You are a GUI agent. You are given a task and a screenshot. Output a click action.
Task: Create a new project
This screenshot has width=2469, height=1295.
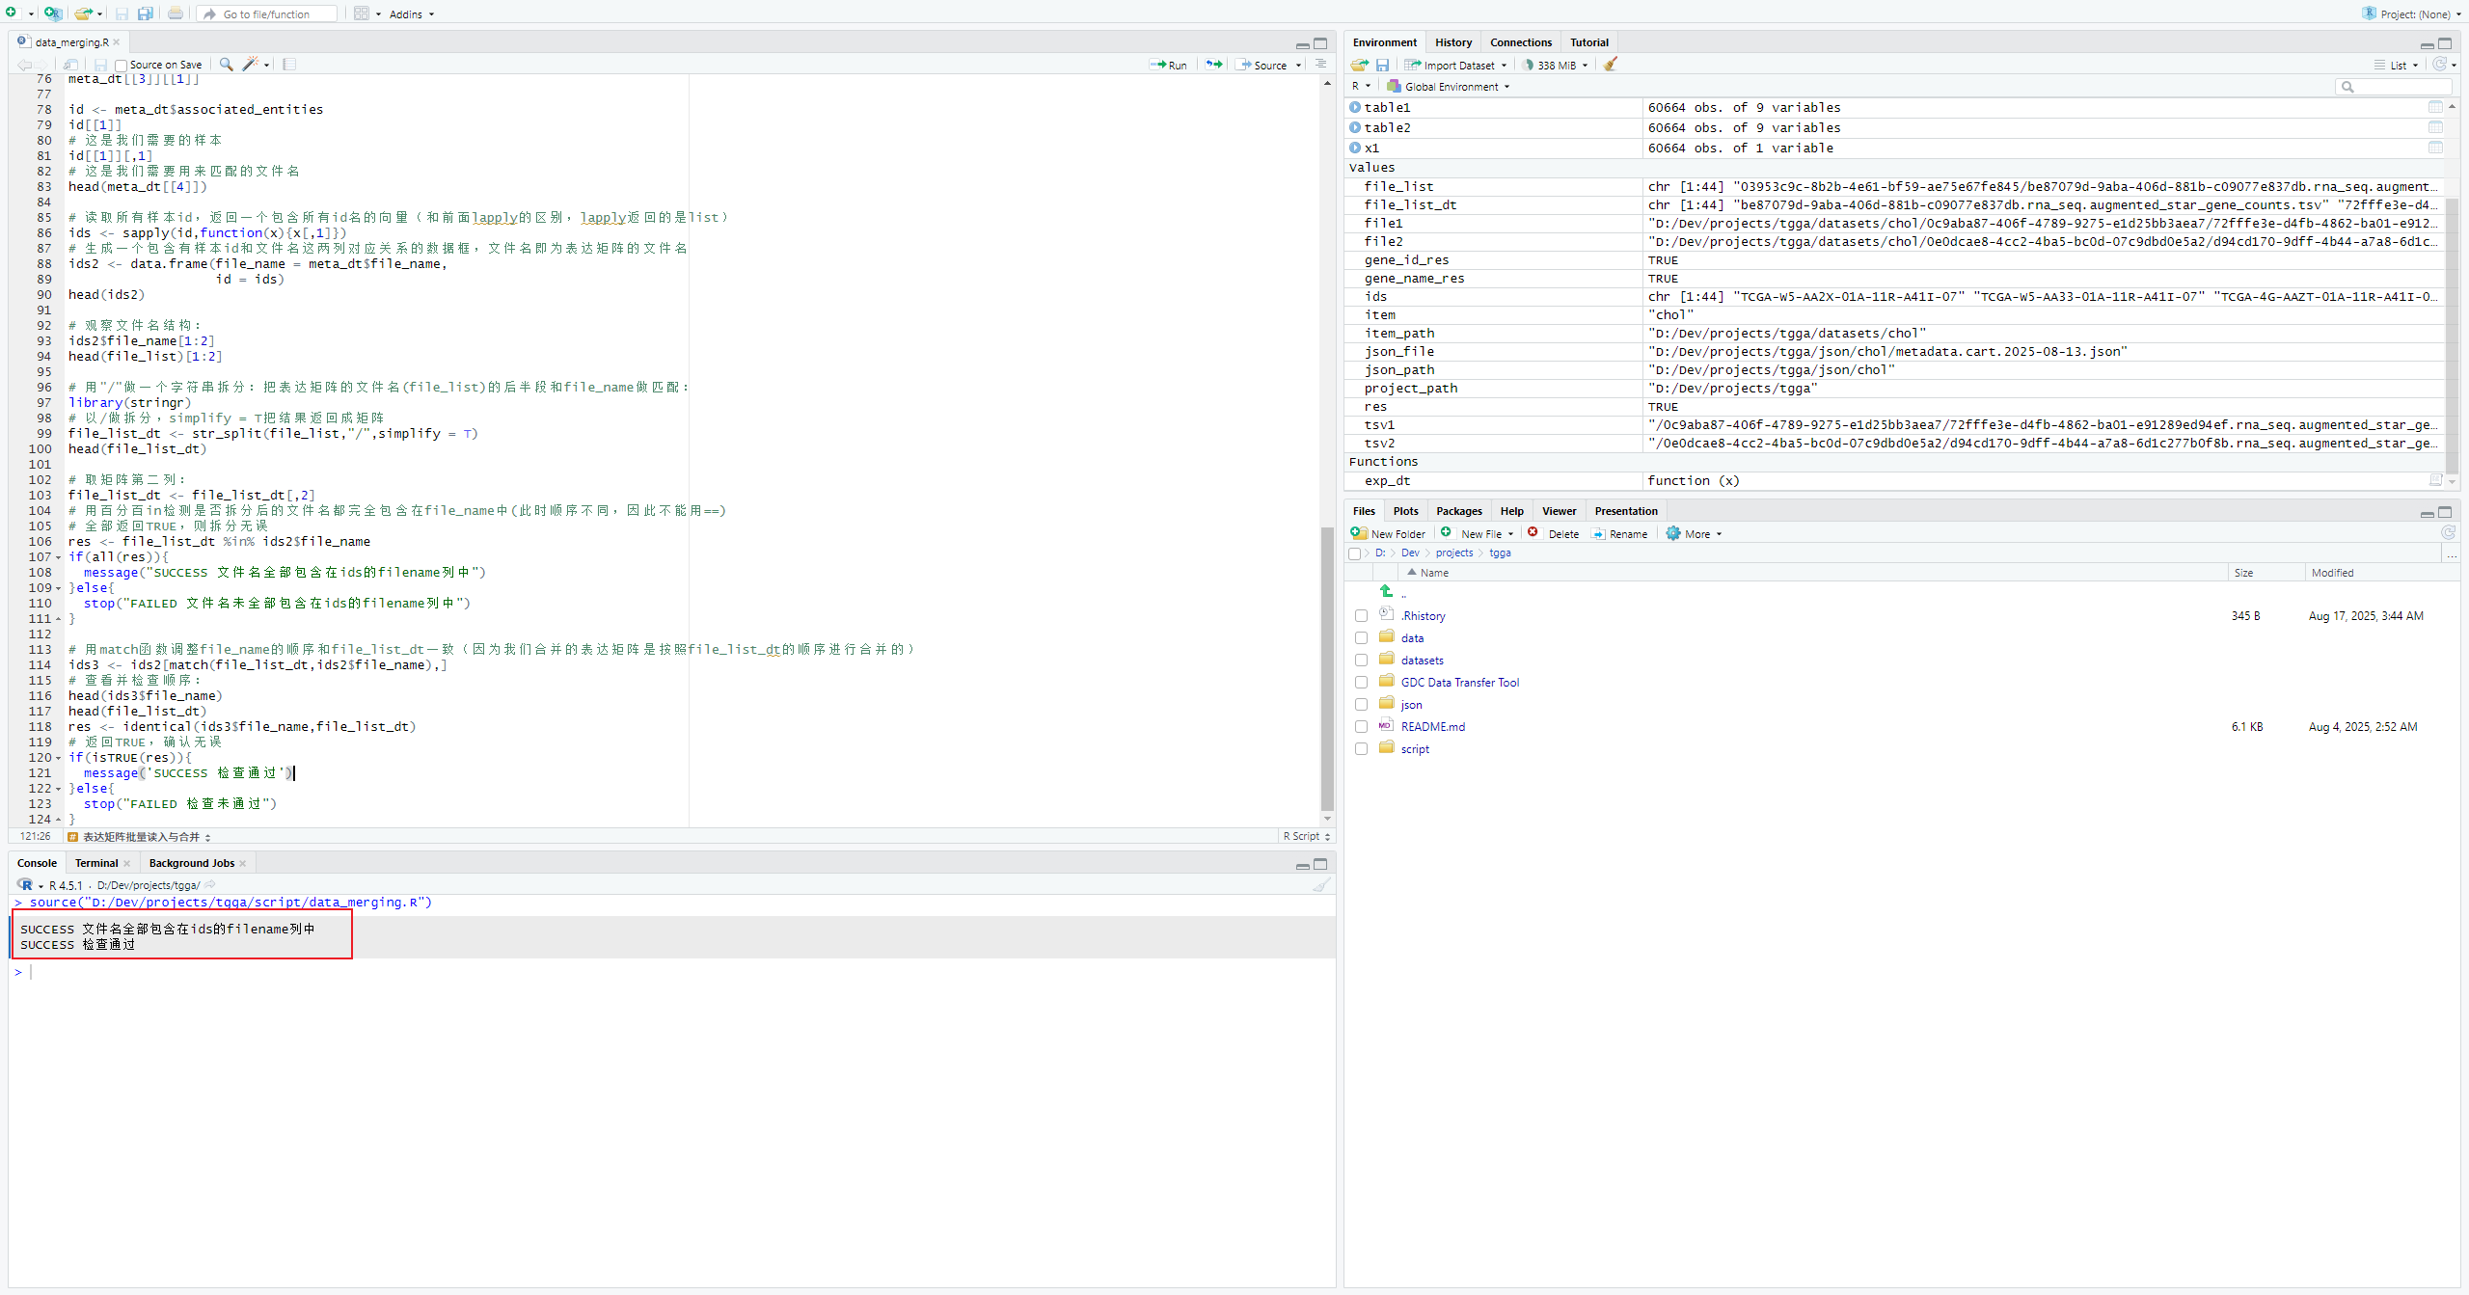[52, 13]
